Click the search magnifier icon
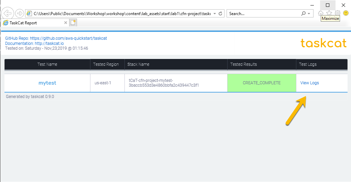The height and width of the screenshot is (182, 351). (303, 13)
